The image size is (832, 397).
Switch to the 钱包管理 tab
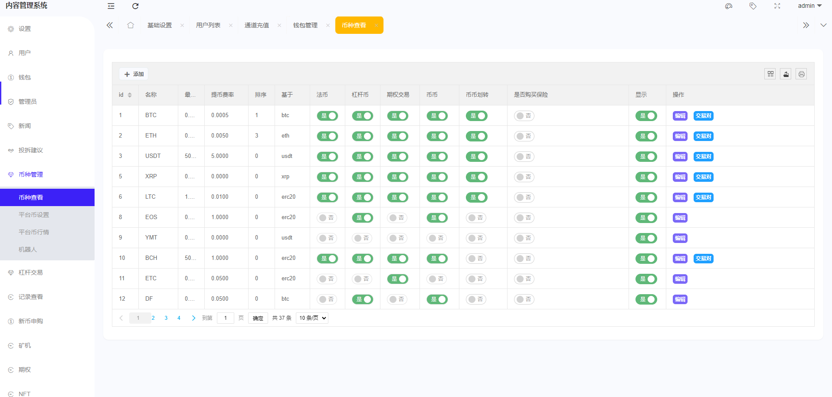(305, 25)
